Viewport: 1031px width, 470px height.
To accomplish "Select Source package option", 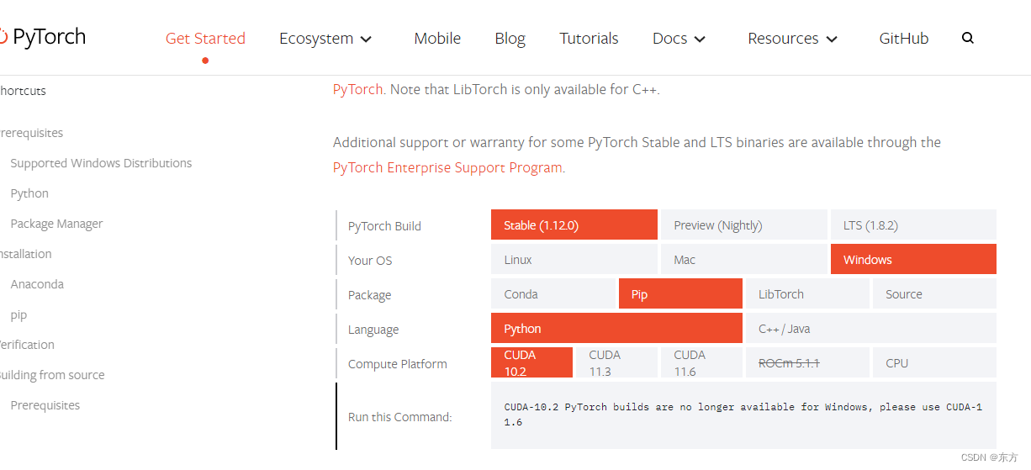I will (934, 293).
